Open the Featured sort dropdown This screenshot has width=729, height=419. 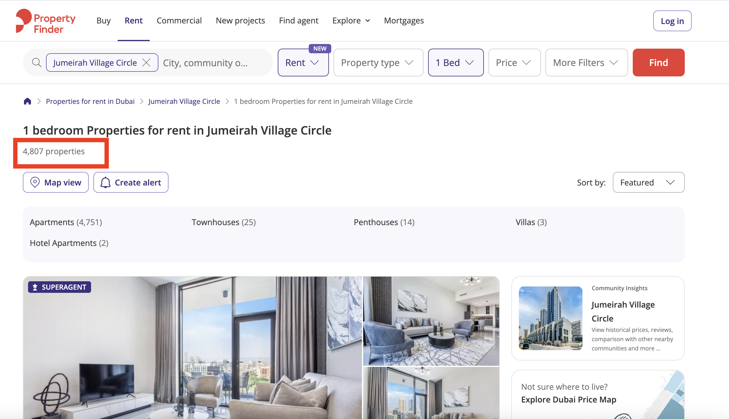[648, 182]
